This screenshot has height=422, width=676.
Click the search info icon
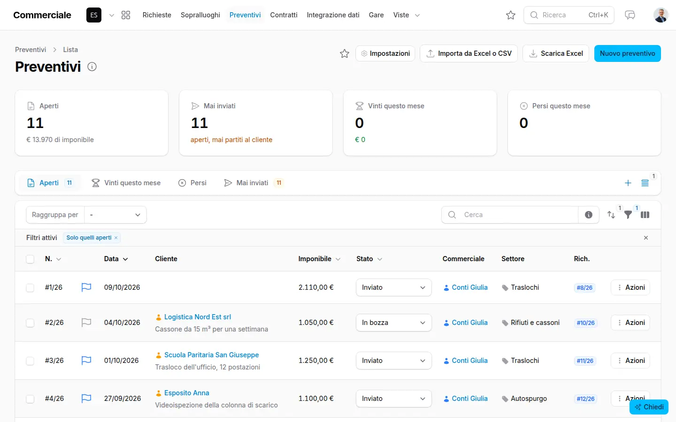coord(589,215)
